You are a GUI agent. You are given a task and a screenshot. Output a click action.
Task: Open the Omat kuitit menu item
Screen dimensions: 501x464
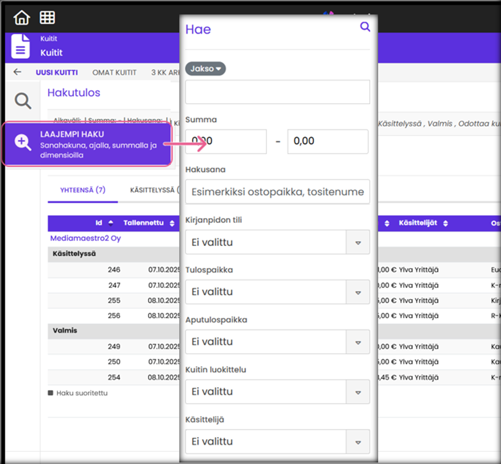point(114,73)
